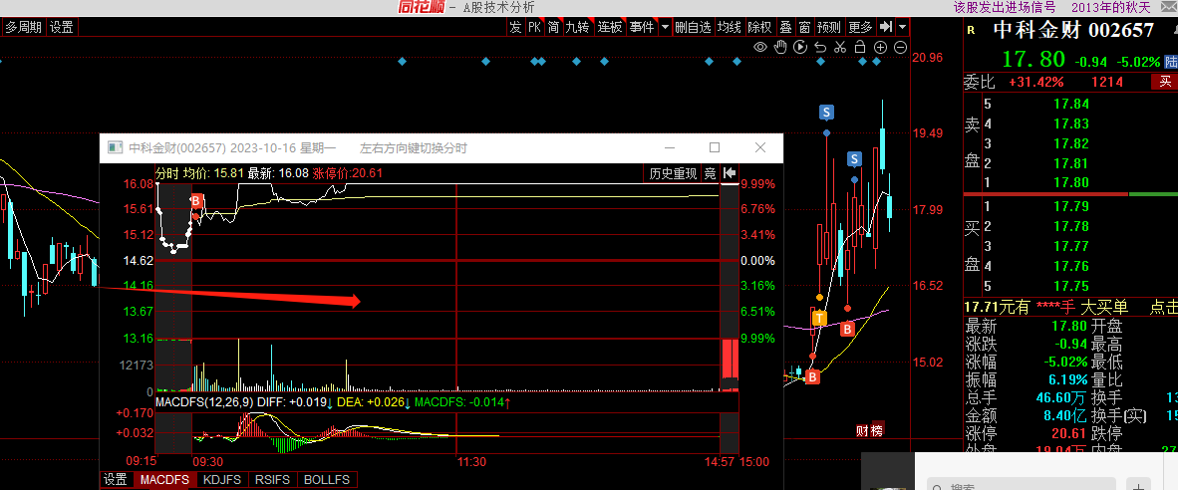Viewport: 1178px width, 490px height.
Task: Click red B buy marker in intraday chart
Action: point(196,200)
